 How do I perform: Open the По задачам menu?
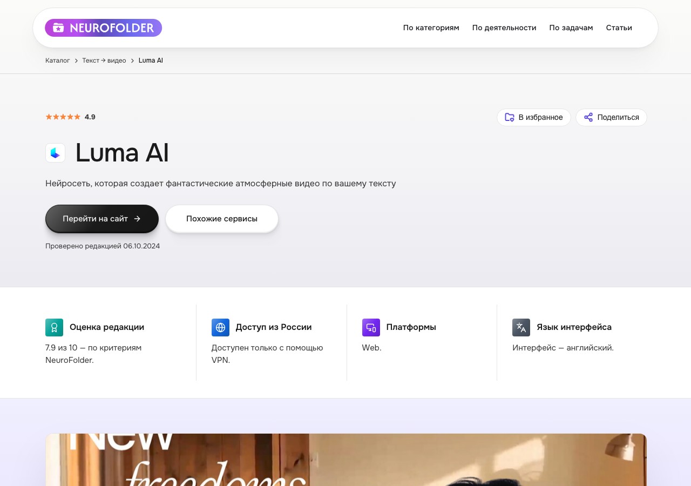[571, 28]
